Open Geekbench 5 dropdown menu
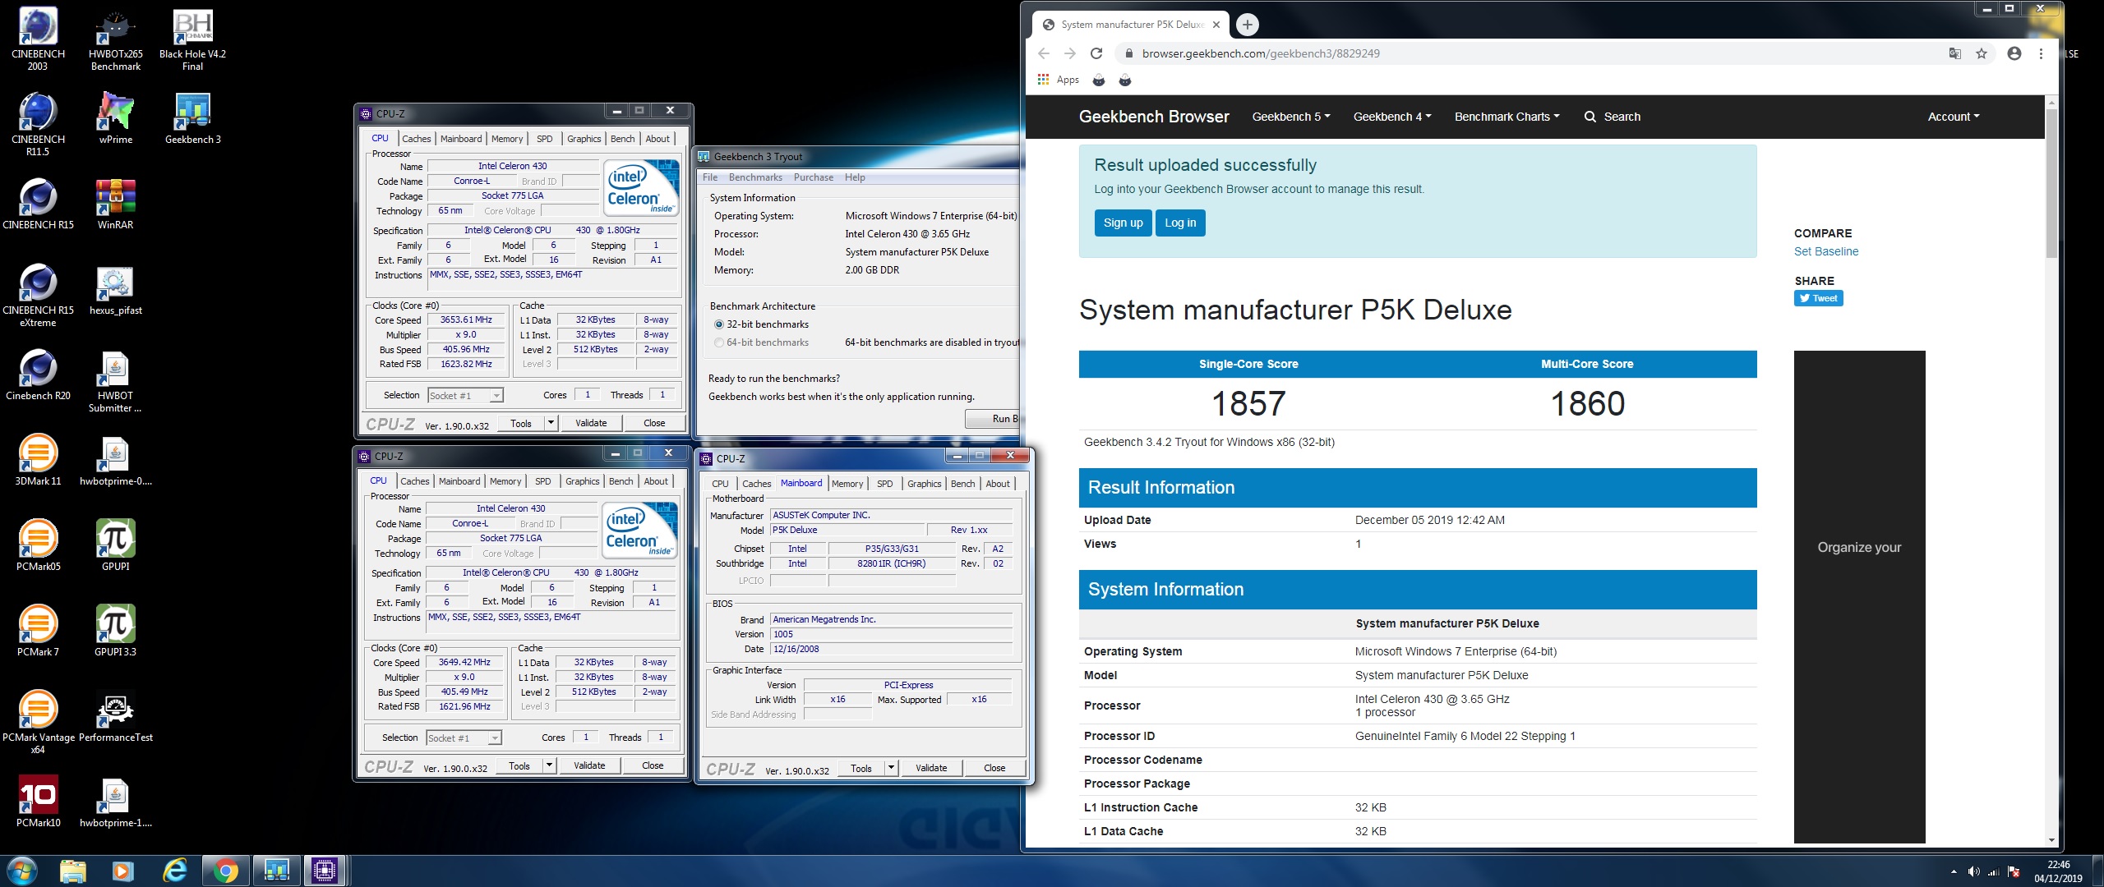 point(1290,117)
